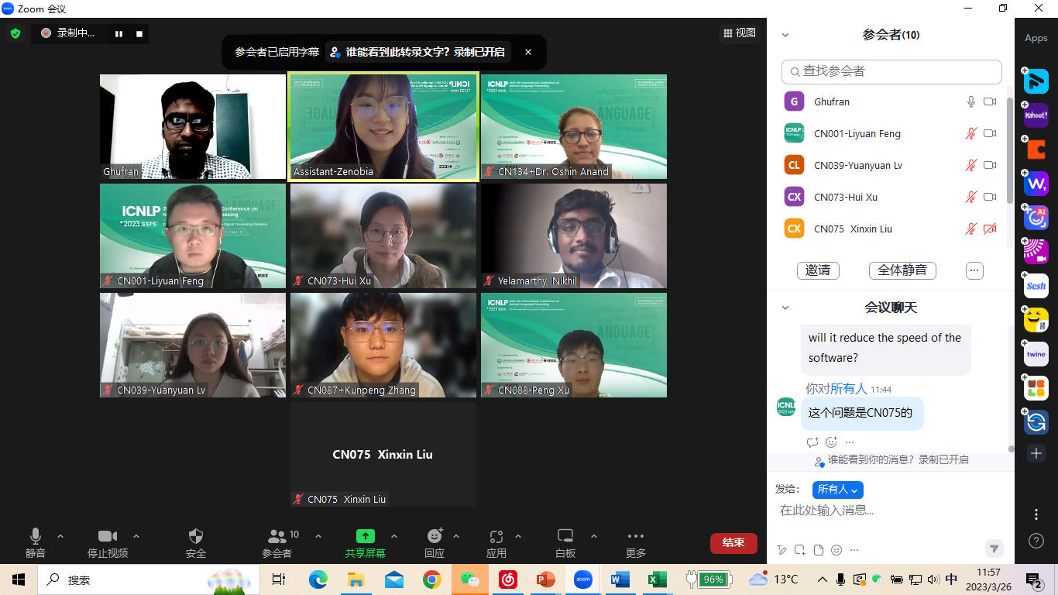Image resolution: width=1058 pixels, height=595 pixels.
Task: Switch layout using the 视图 view button
Action: pyautogui.click(x=739, y=33)
